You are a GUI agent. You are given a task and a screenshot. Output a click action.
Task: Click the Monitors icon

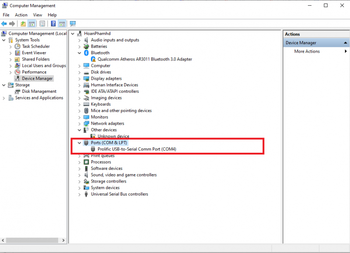point(86,117)
